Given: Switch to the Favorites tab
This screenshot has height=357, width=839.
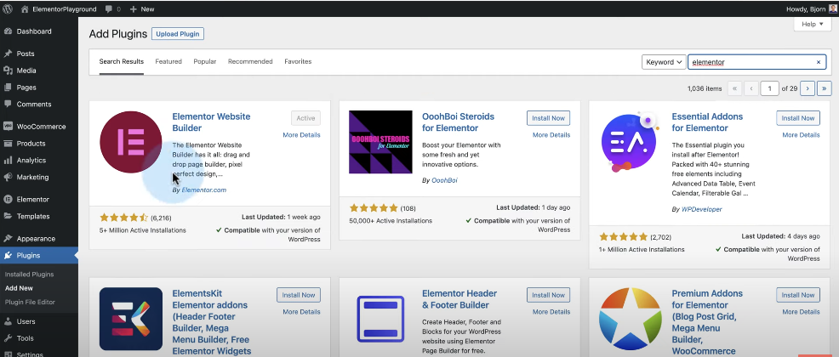Looking at the screenshot, I should click(298, 61).
